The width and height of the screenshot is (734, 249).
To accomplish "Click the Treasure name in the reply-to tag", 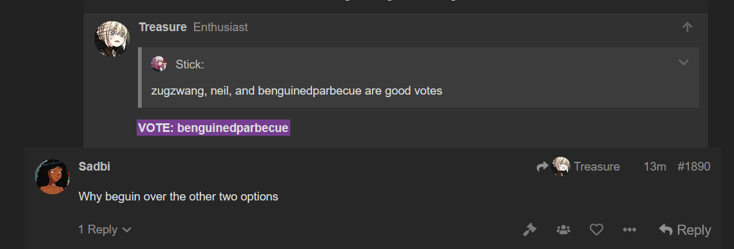I will click(597, 166).
